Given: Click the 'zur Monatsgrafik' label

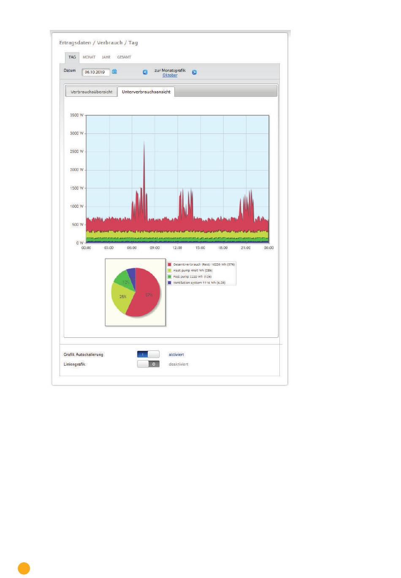Looking at the screenshot, I should coord(170,71).
